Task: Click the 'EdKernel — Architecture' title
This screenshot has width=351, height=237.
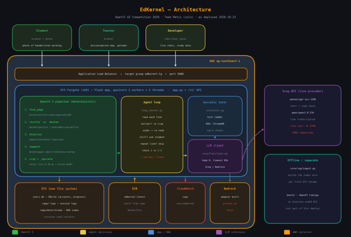Action: (x=175, y=10)
